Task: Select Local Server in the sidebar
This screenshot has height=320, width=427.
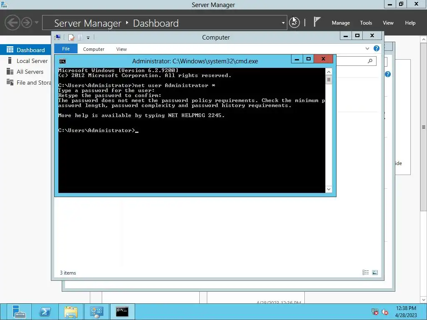Action: 25,61
